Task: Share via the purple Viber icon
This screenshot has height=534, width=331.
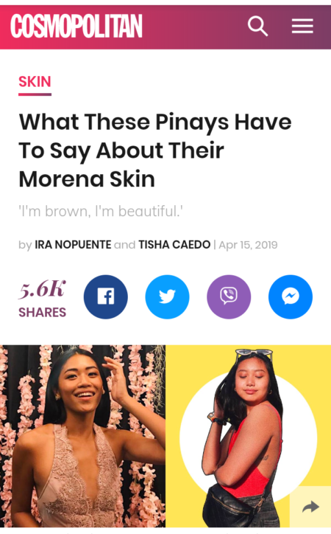Action: (229, 297)
